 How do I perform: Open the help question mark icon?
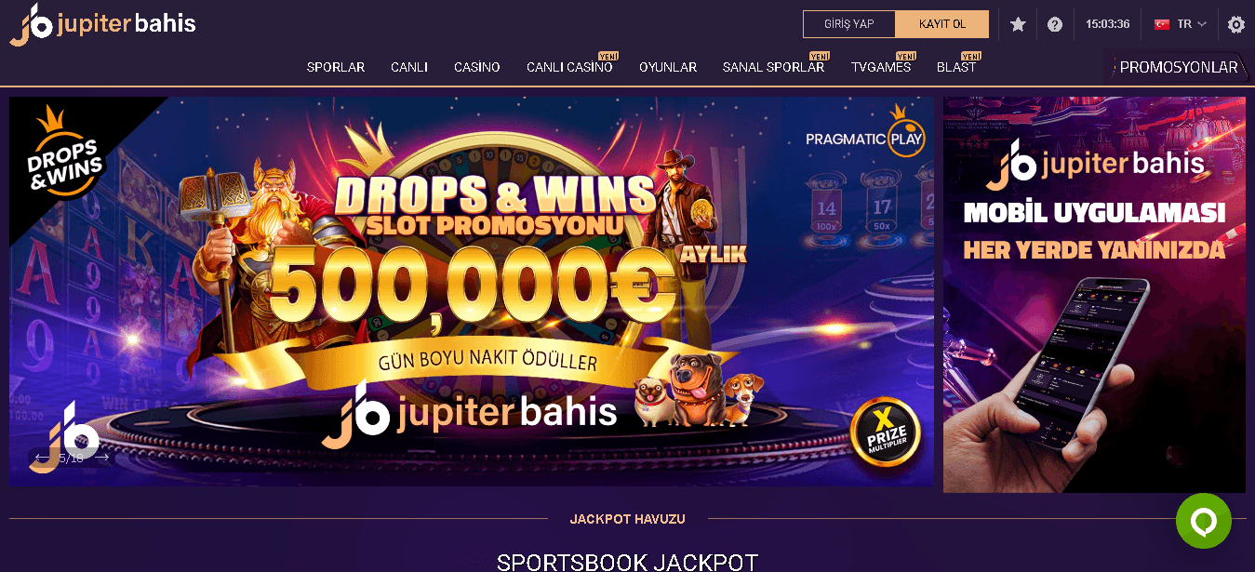click(x=1055, y=24)
